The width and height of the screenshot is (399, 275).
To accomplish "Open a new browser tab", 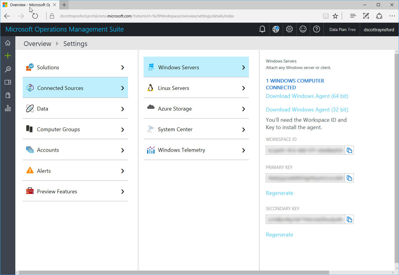I will pyautogui.click(x=64, y=5).
